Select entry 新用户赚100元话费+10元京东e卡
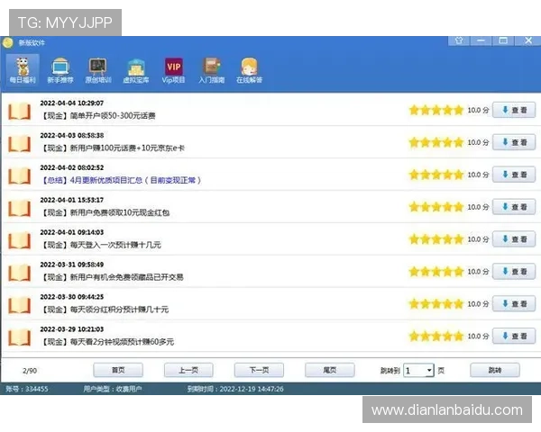 tap(113, 148)
